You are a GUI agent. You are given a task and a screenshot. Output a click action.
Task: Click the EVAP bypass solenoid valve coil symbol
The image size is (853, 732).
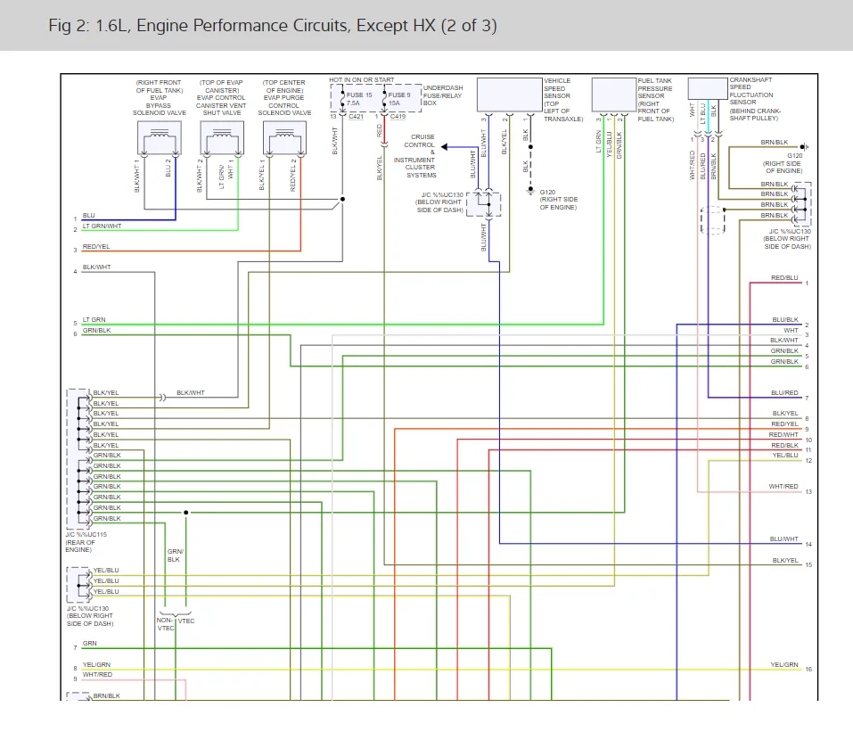pos(160,138)
